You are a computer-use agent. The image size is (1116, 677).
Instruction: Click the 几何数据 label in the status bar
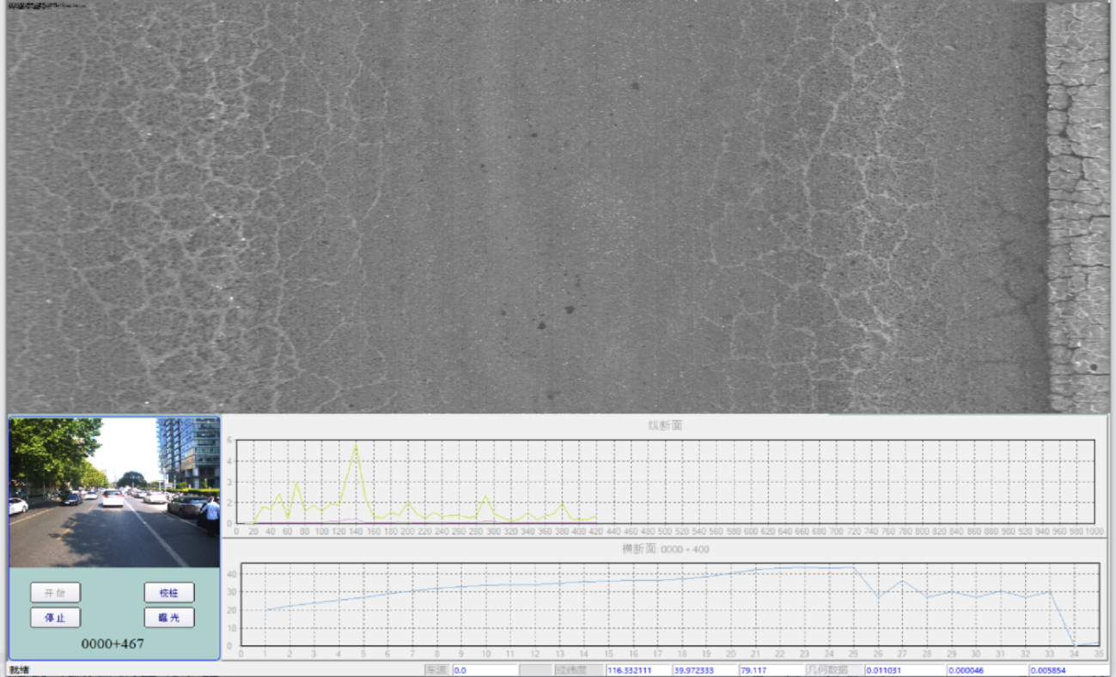tap(826, 670)
